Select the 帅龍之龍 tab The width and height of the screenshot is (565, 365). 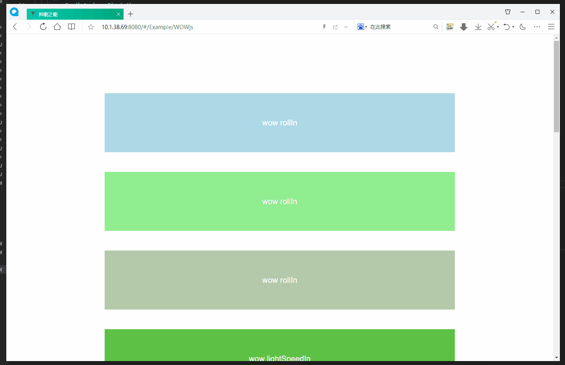coord(75,14)
